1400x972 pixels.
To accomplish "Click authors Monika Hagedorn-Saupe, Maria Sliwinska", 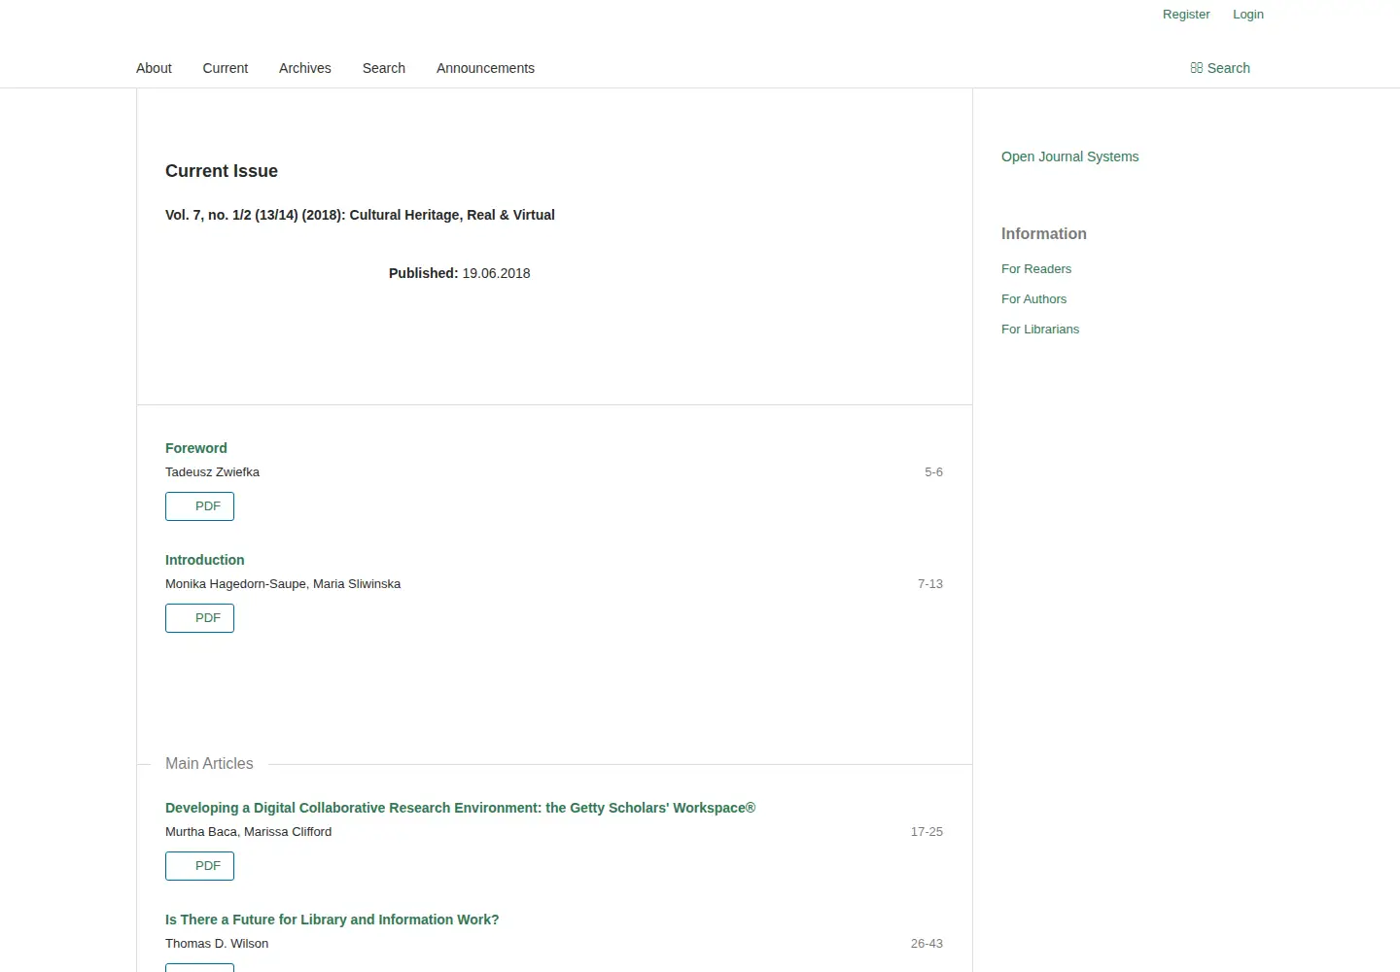I will coord(283,584).
